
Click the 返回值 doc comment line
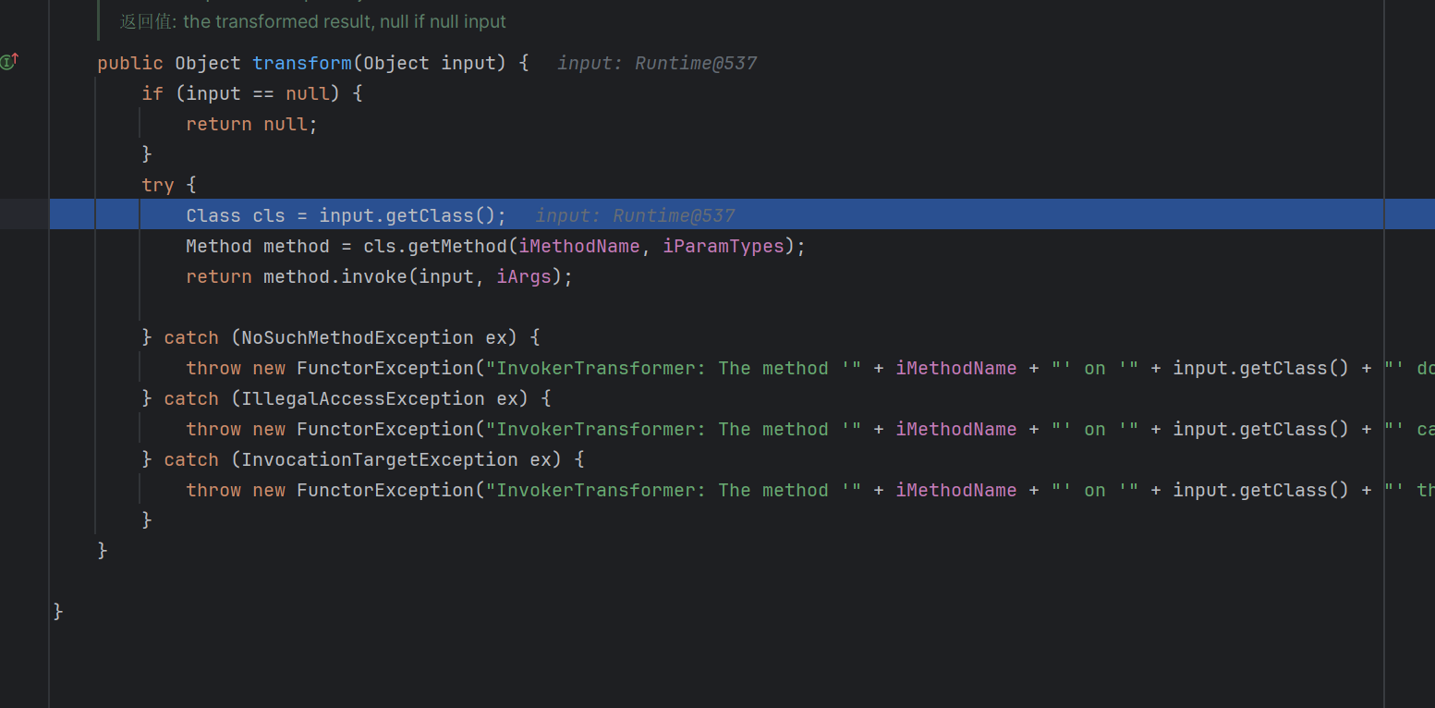(313, 21)
